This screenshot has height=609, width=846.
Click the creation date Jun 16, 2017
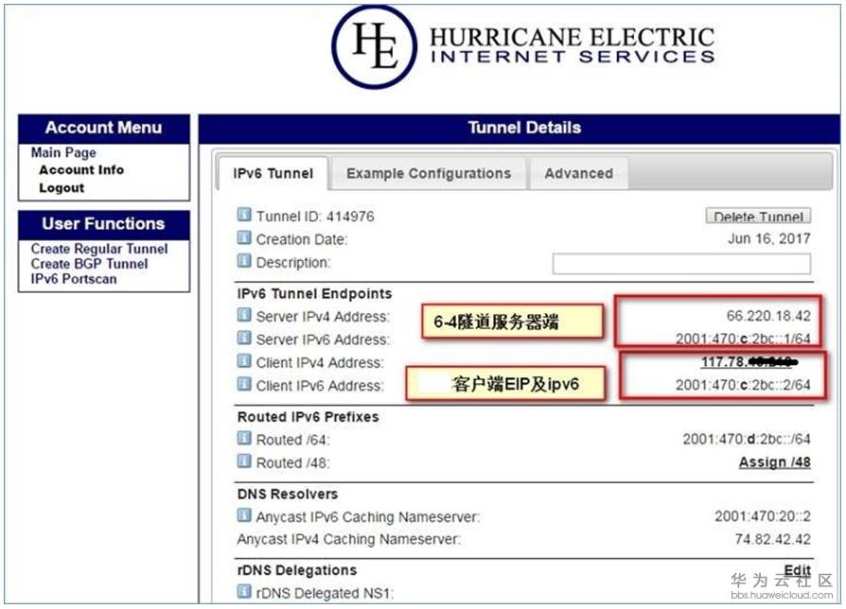(x=768, y=238)
